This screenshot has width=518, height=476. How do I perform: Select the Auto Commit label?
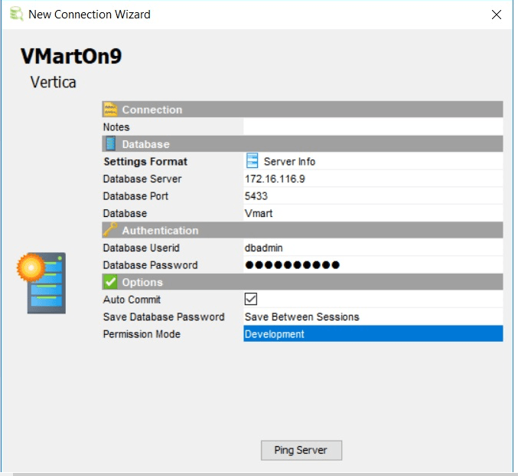[x=132, y=299]
